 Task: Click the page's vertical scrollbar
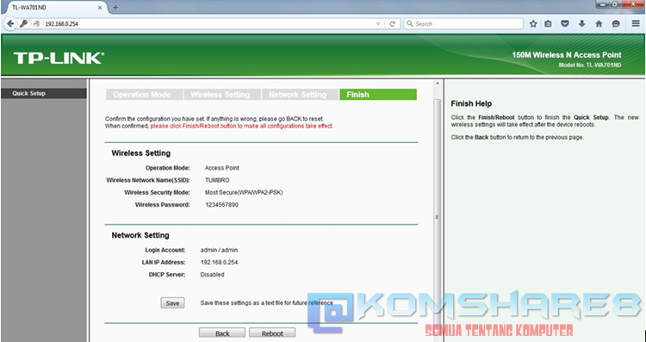(437, 216)
